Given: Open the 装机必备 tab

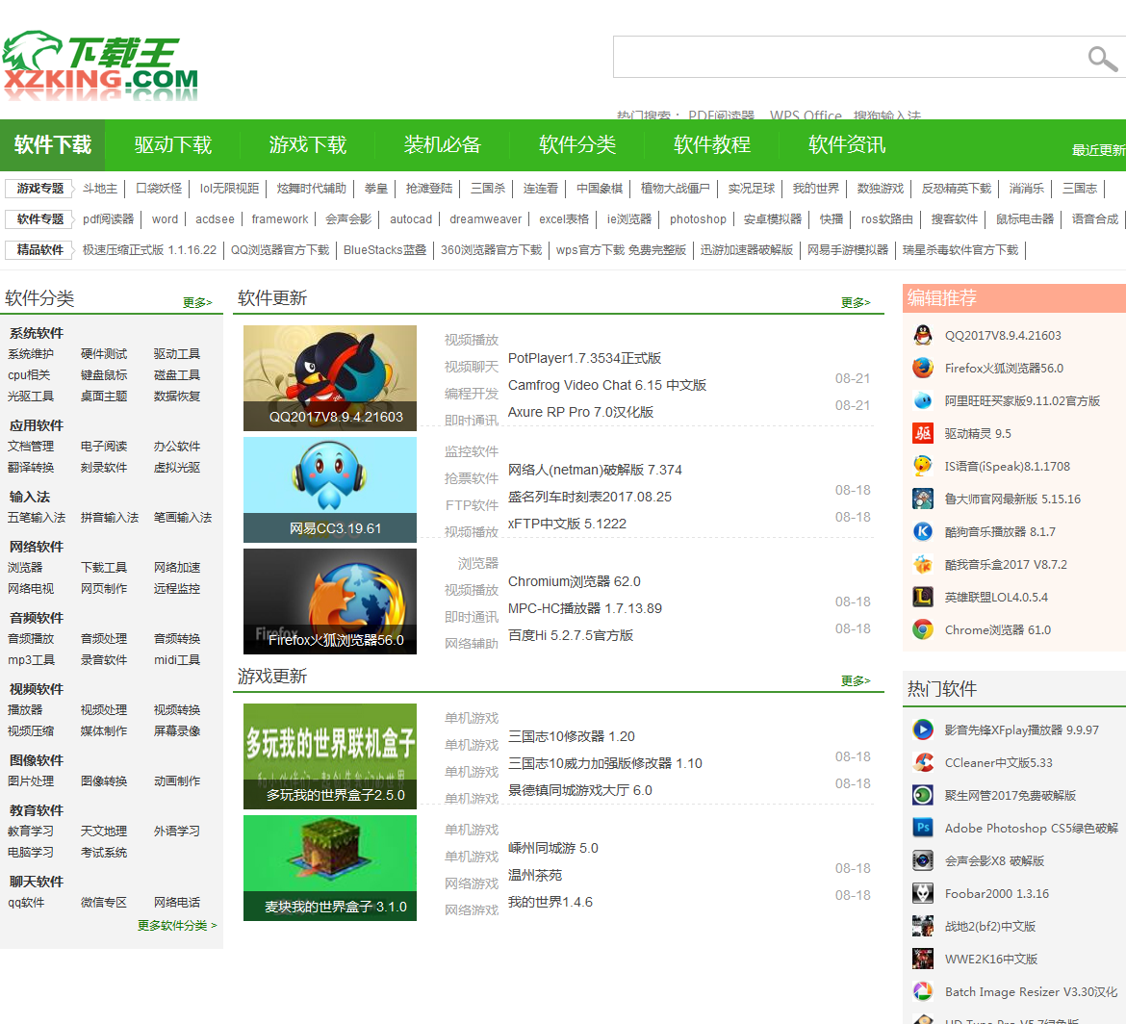Looking at the screenshot, I should point(443,145).
